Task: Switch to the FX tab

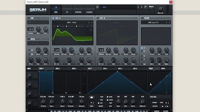Action: 67,10
